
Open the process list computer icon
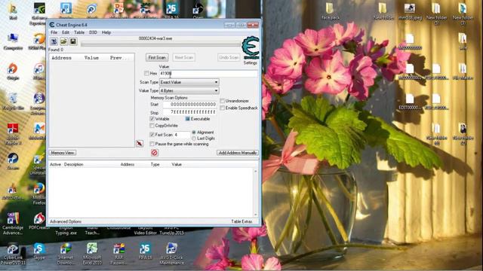point(54,41)
